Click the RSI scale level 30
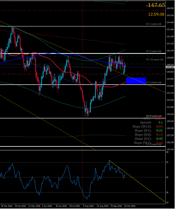175x209 pixels. click(x=167, y=193)
